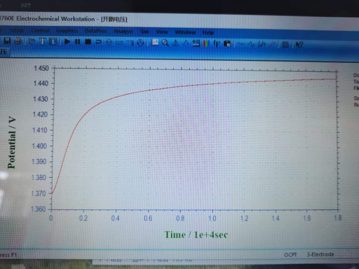Click the Smoothing curve icon
This screenshot has width=359, height=269.
tap(241, 44)
